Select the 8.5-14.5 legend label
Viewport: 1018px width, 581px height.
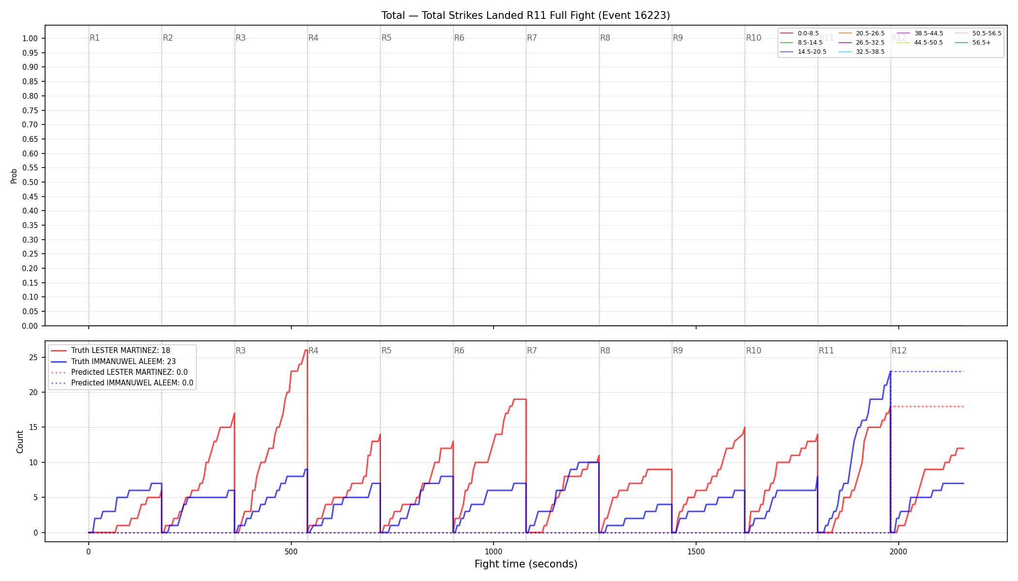pos(810,43)
